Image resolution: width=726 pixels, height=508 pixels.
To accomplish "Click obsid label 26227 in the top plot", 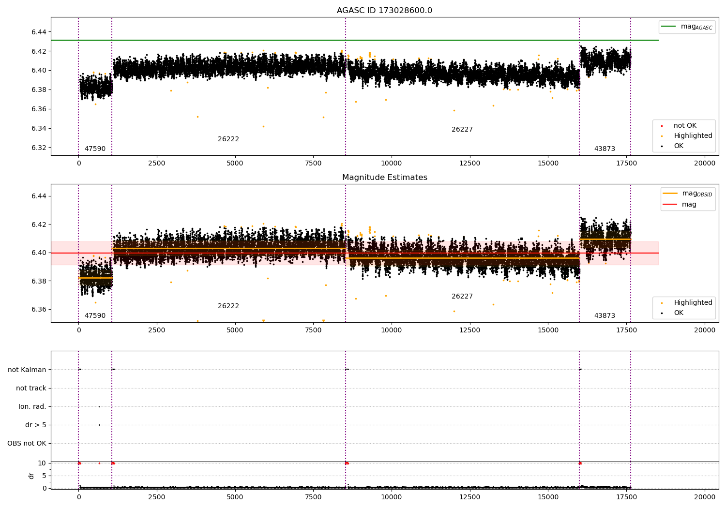I will [x=462, y=130].
